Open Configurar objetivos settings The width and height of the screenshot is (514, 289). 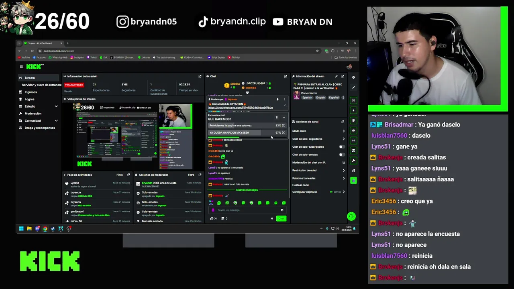pyautogui.click(x=343, y=192)
